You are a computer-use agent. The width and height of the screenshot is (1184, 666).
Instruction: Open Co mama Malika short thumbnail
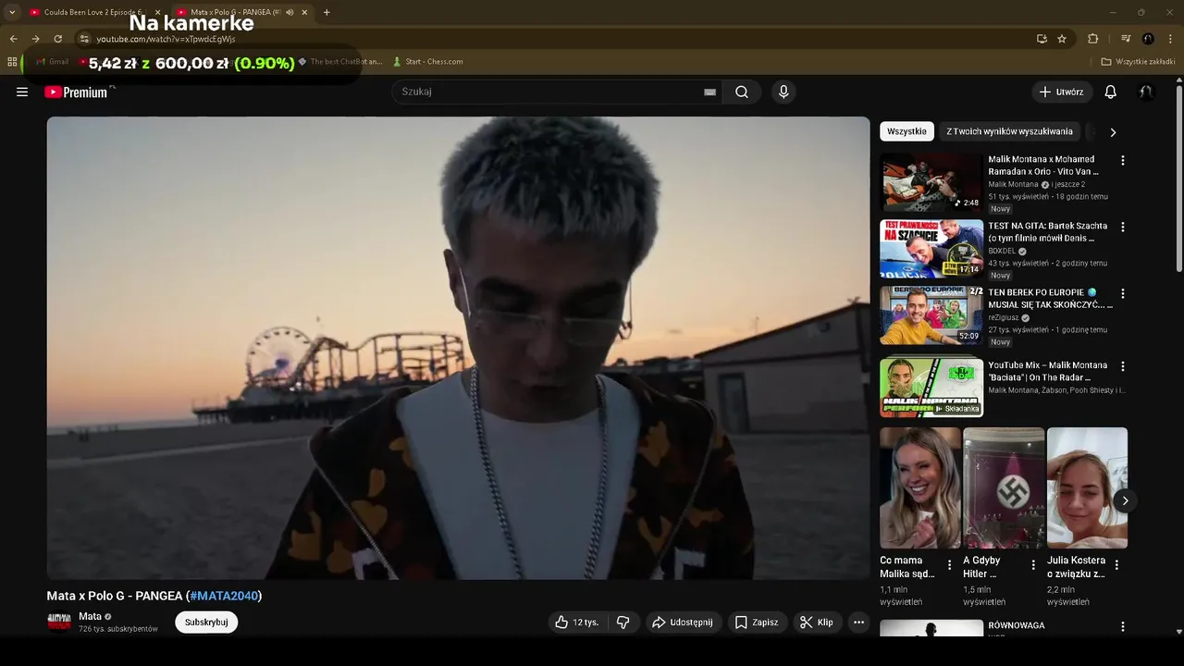(x=920, y=487)
